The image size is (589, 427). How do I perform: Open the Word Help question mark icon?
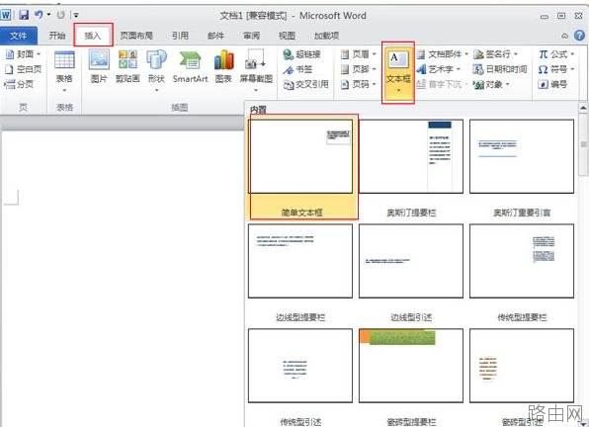coord(579,36)
